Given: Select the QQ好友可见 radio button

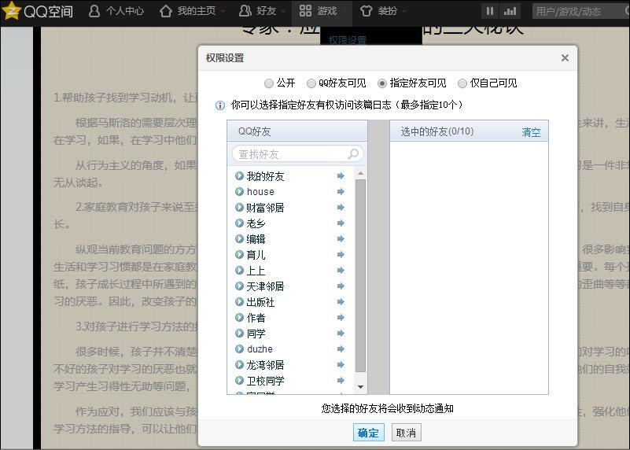Looking at the screenshot, I should coord(311,83).
